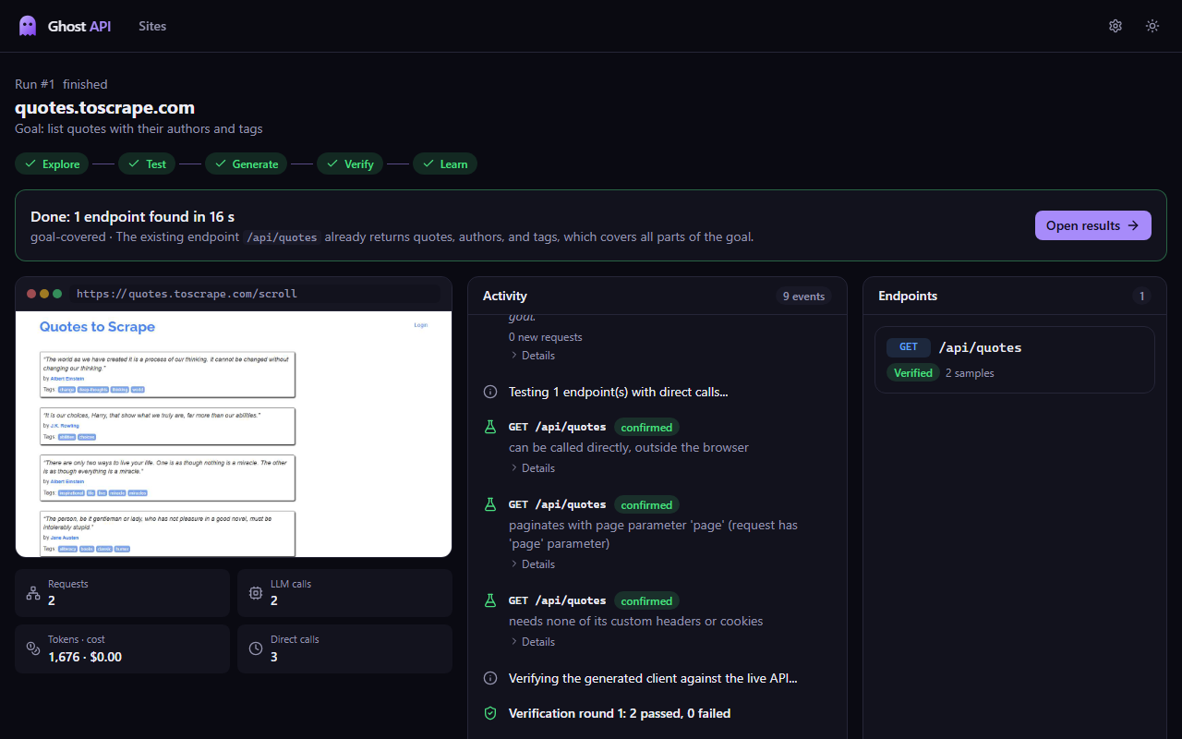Click flask icon beside 'can be called directly'
1182x739 pixels.
coord(490,427)
